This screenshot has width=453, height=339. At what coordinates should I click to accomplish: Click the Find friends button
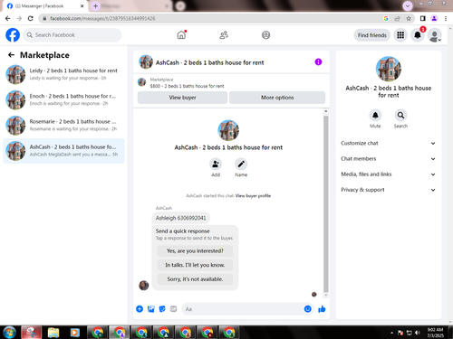372,35
